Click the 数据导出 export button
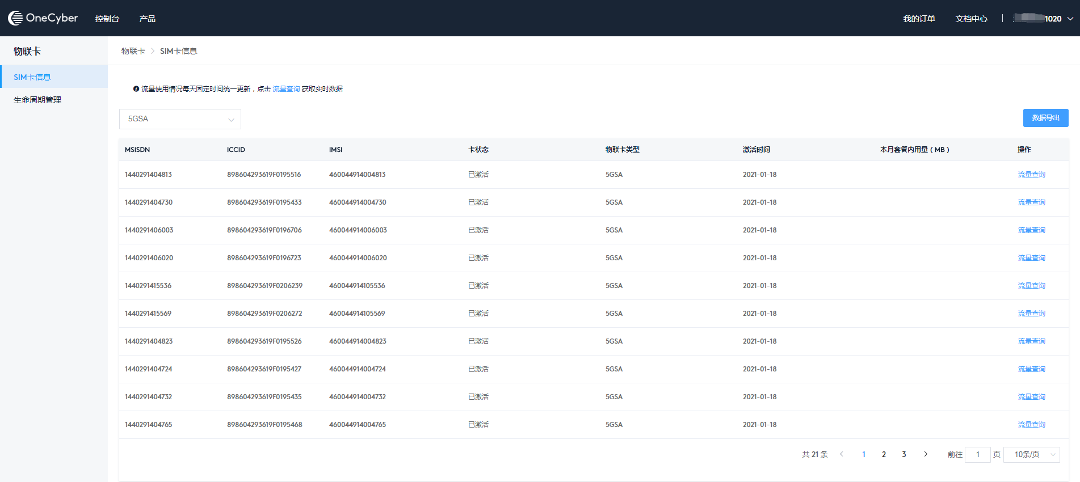This screenshot has width=1080, height=482. tap(1045, 118)
